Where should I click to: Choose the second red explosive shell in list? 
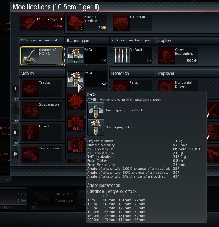coord(76,101)
